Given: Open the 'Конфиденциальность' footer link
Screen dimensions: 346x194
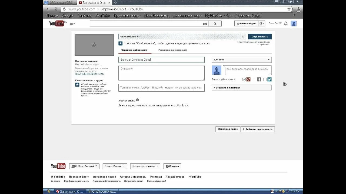Looking at the screenshot, I should pos(76,181).
